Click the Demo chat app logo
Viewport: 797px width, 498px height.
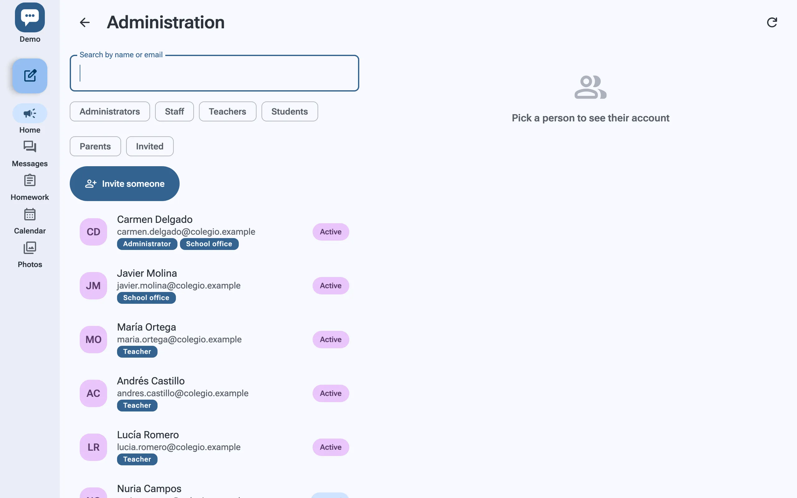[x=30, y=17]
